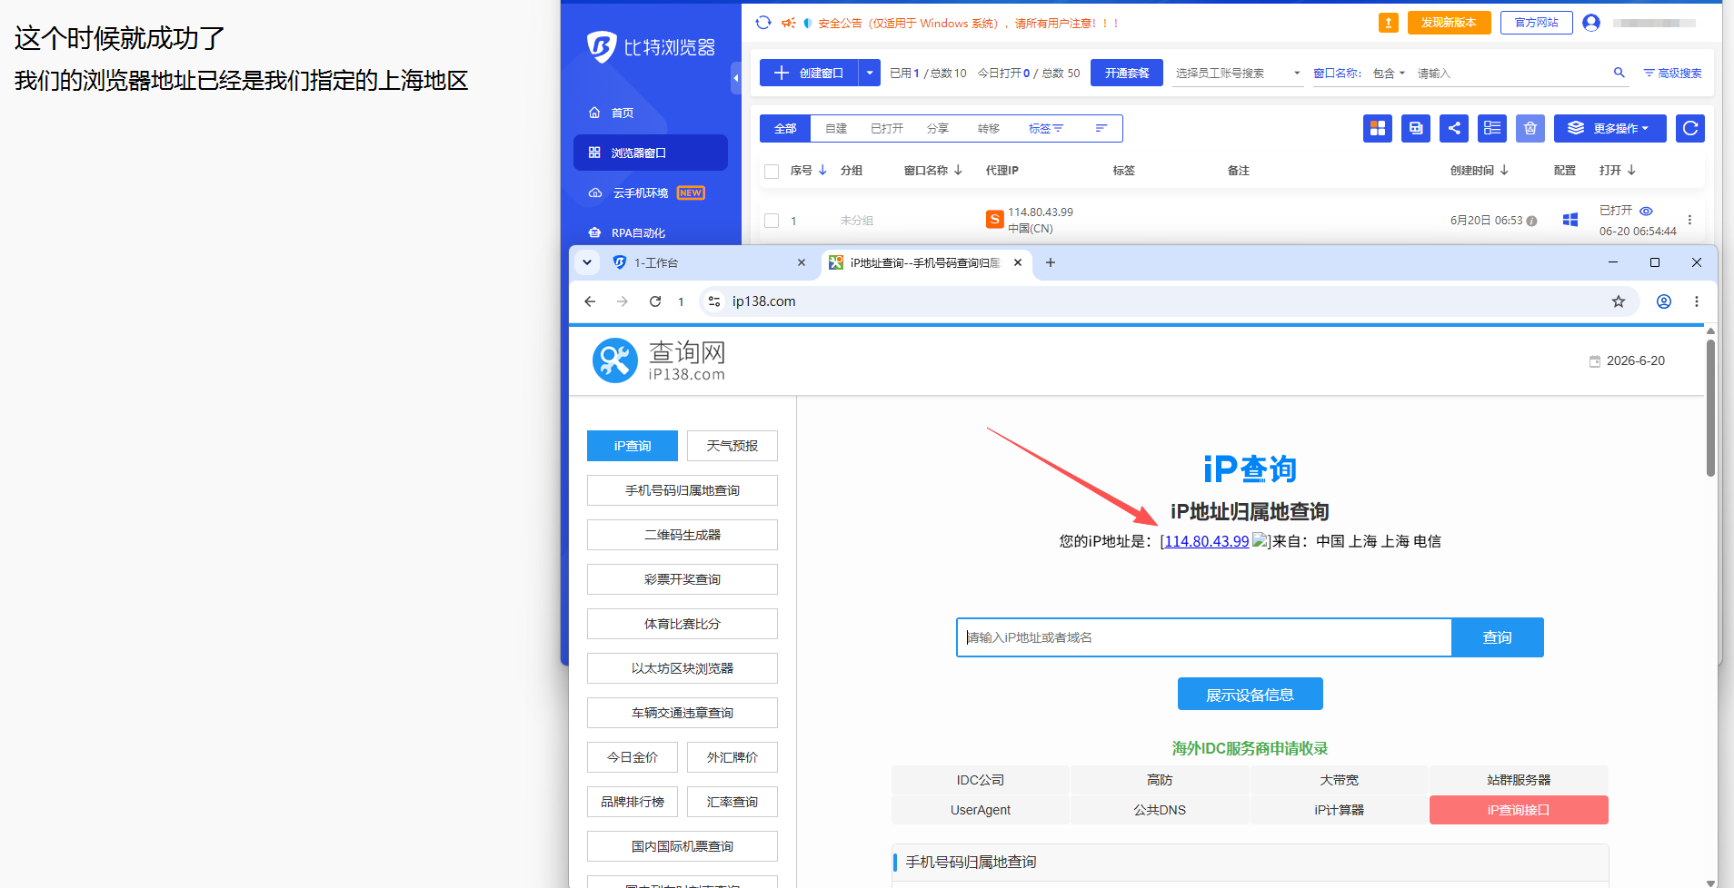Image resolution: width=1734 pixels, height=888 pixels.
Task: Open the ip138 browser three-dot menu
Action: click(1697, 301)
